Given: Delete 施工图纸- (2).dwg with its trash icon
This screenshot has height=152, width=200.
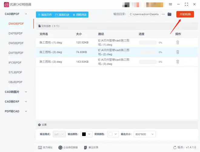Looking at the screenshot, I should coord(178,52).
